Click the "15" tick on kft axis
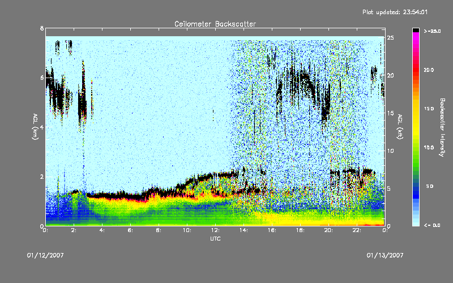Screen dimensions: 453x283 click(x=390, y=113)
